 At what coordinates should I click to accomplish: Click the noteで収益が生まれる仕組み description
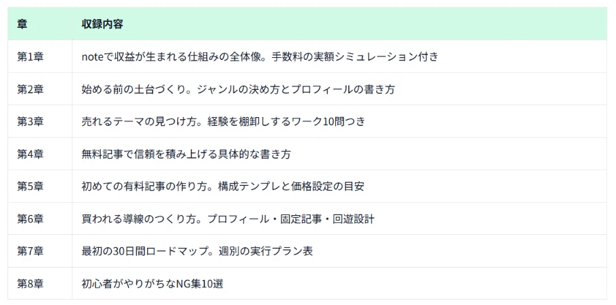(260, 57)
